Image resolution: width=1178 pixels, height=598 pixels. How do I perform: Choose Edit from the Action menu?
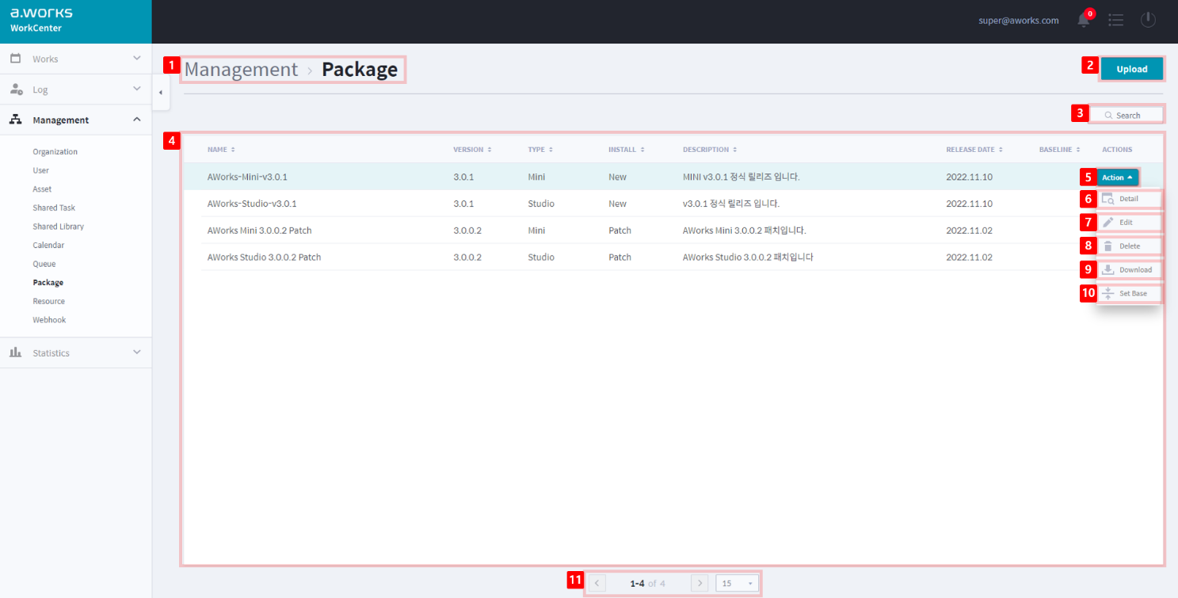1129,223
